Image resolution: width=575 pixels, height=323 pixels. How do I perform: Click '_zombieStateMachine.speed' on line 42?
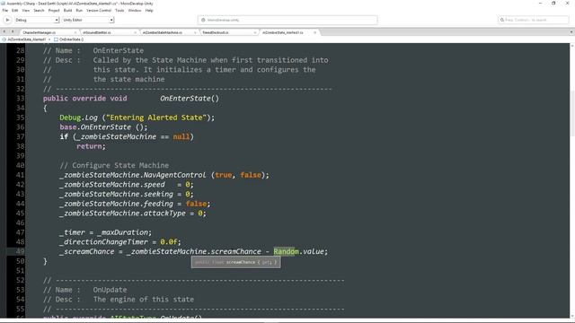[112, 184]
